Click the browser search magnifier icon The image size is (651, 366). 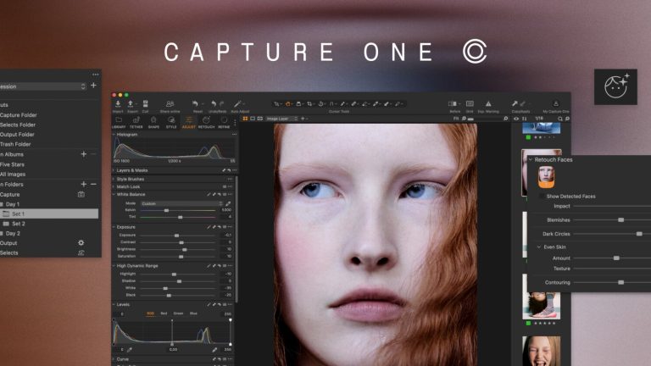tap(560, 119)
